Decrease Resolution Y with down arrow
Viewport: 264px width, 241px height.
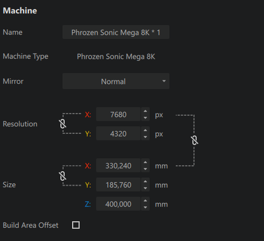[x=145, y=137]
